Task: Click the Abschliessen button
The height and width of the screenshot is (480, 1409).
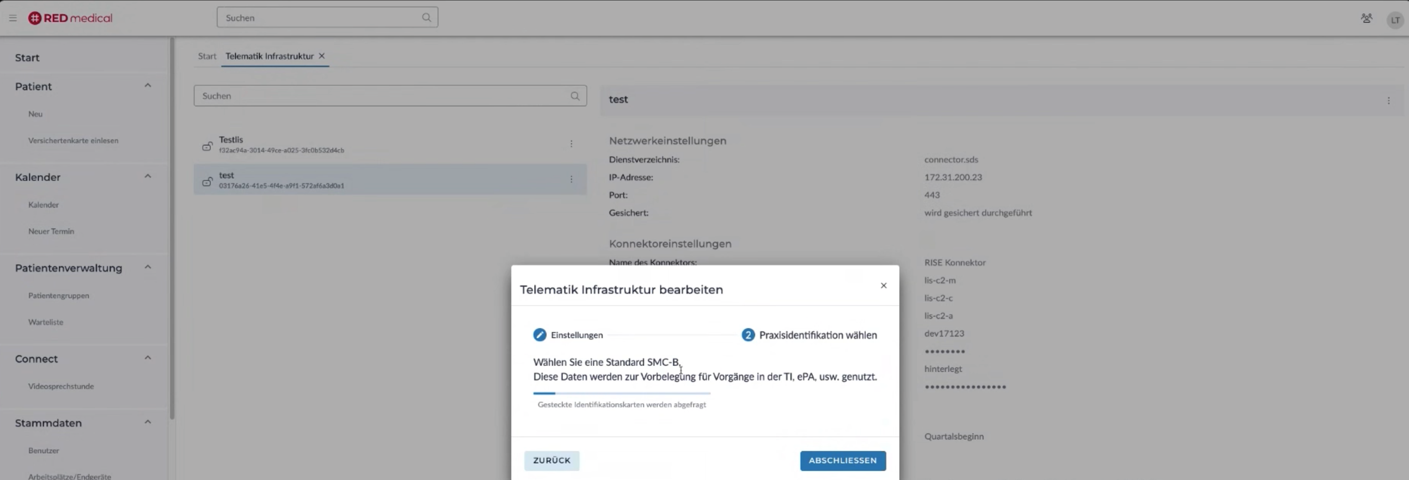Action: click(842, 461)
